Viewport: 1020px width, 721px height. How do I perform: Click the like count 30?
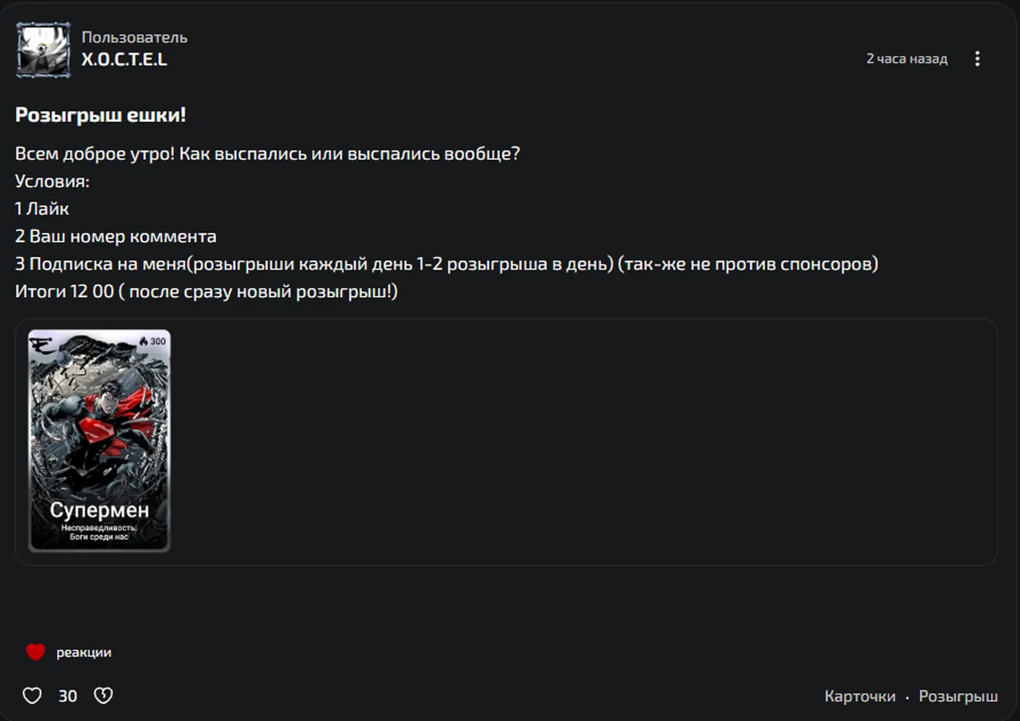[x=68, y=696]
